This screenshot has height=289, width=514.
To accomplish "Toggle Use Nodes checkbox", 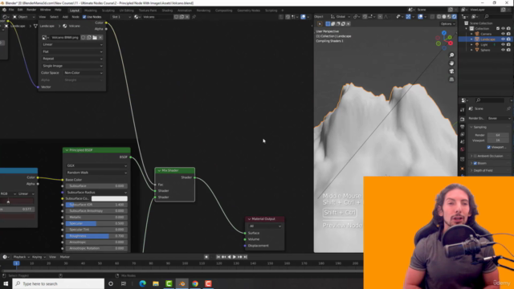I will [x=84, y=17].
